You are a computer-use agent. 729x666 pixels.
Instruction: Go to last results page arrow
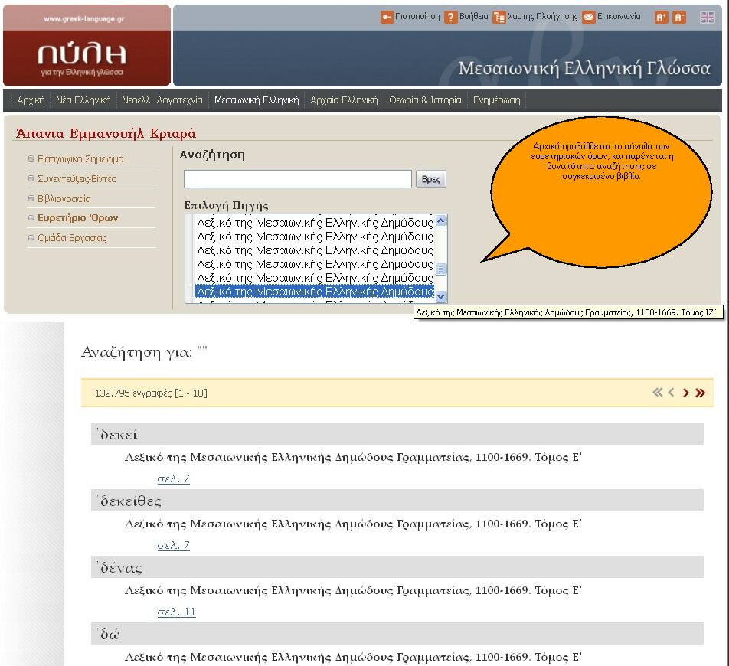click(700, 393)
